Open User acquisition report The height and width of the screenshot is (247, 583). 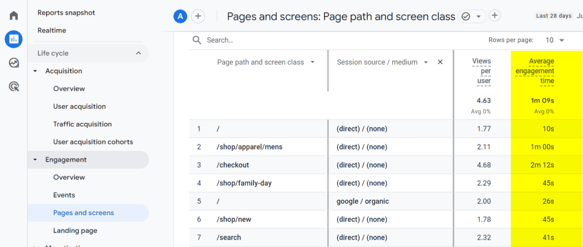pos(79,106)
